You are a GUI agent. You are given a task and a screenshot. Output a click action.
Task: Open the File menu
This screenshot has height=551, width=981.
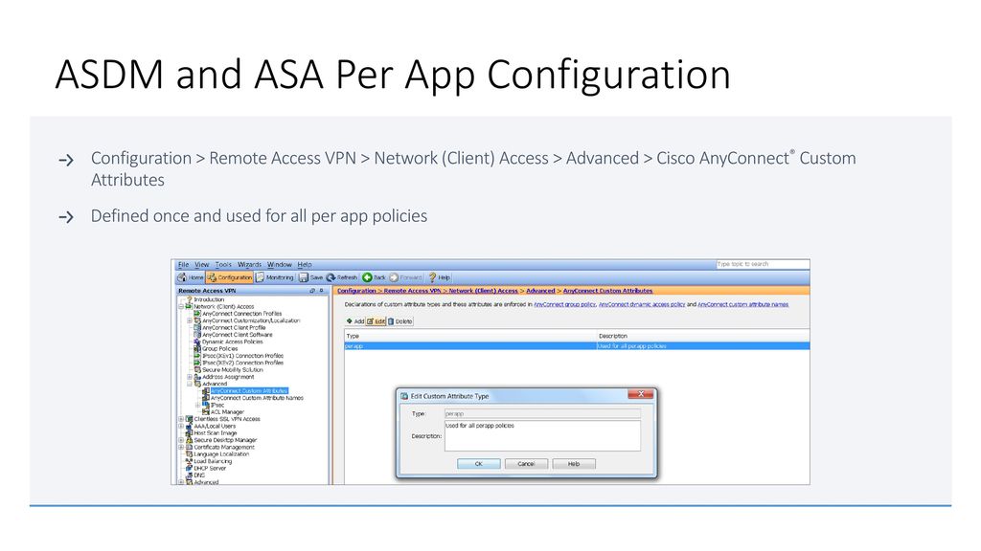(183, 264)
